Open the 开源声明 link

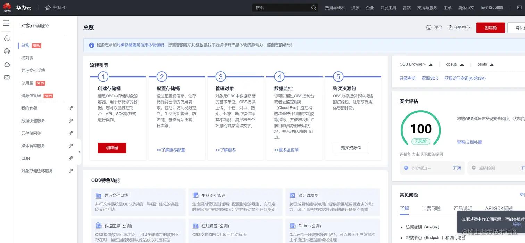coord(407,79)
